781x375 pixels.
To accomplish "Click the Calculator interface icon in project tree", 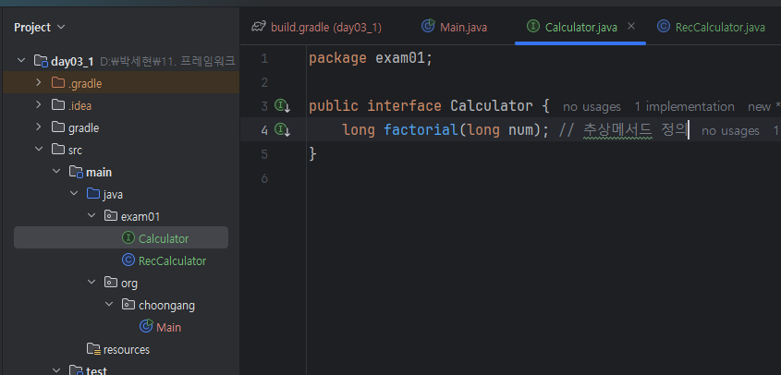I will point(128,238).
